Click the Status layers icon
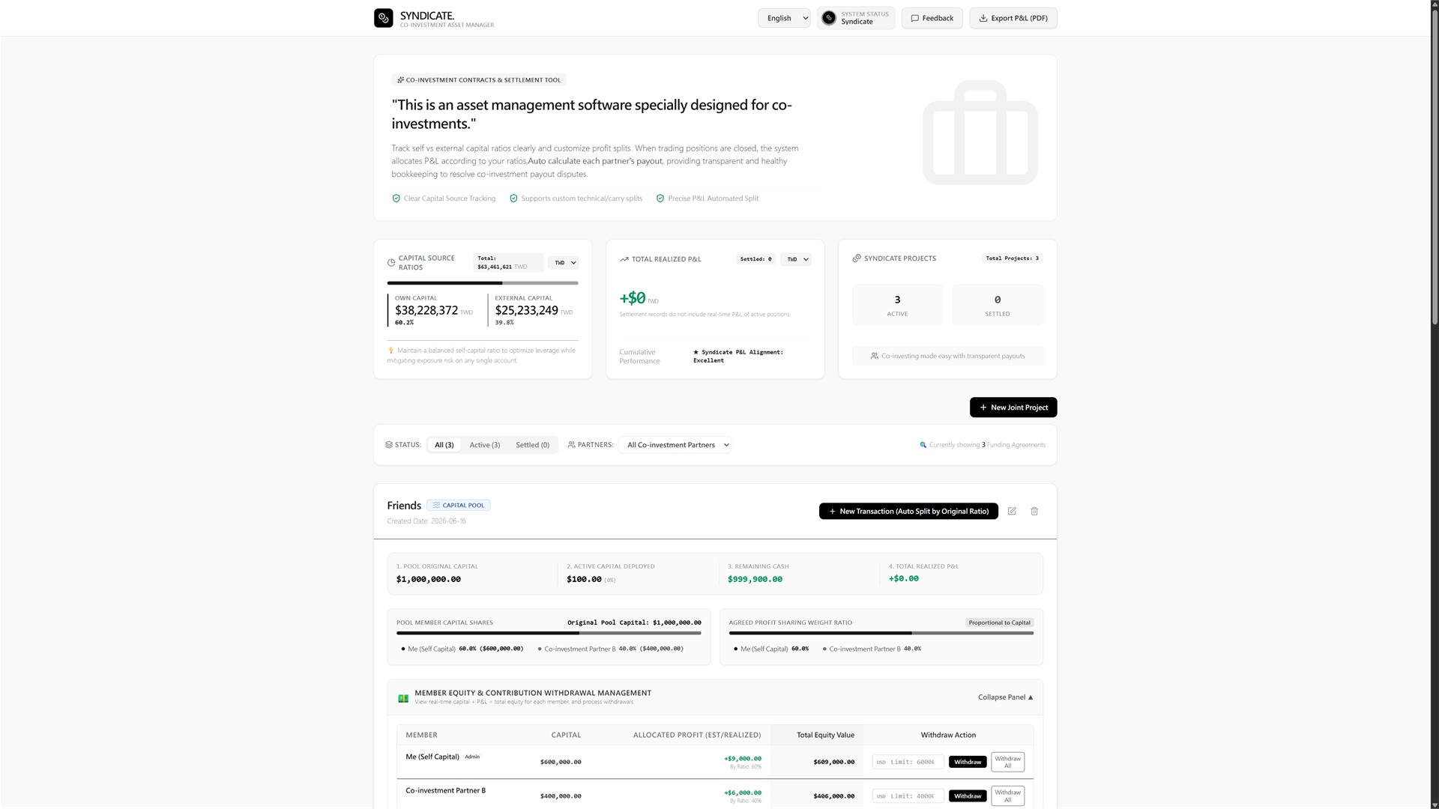 389,445
